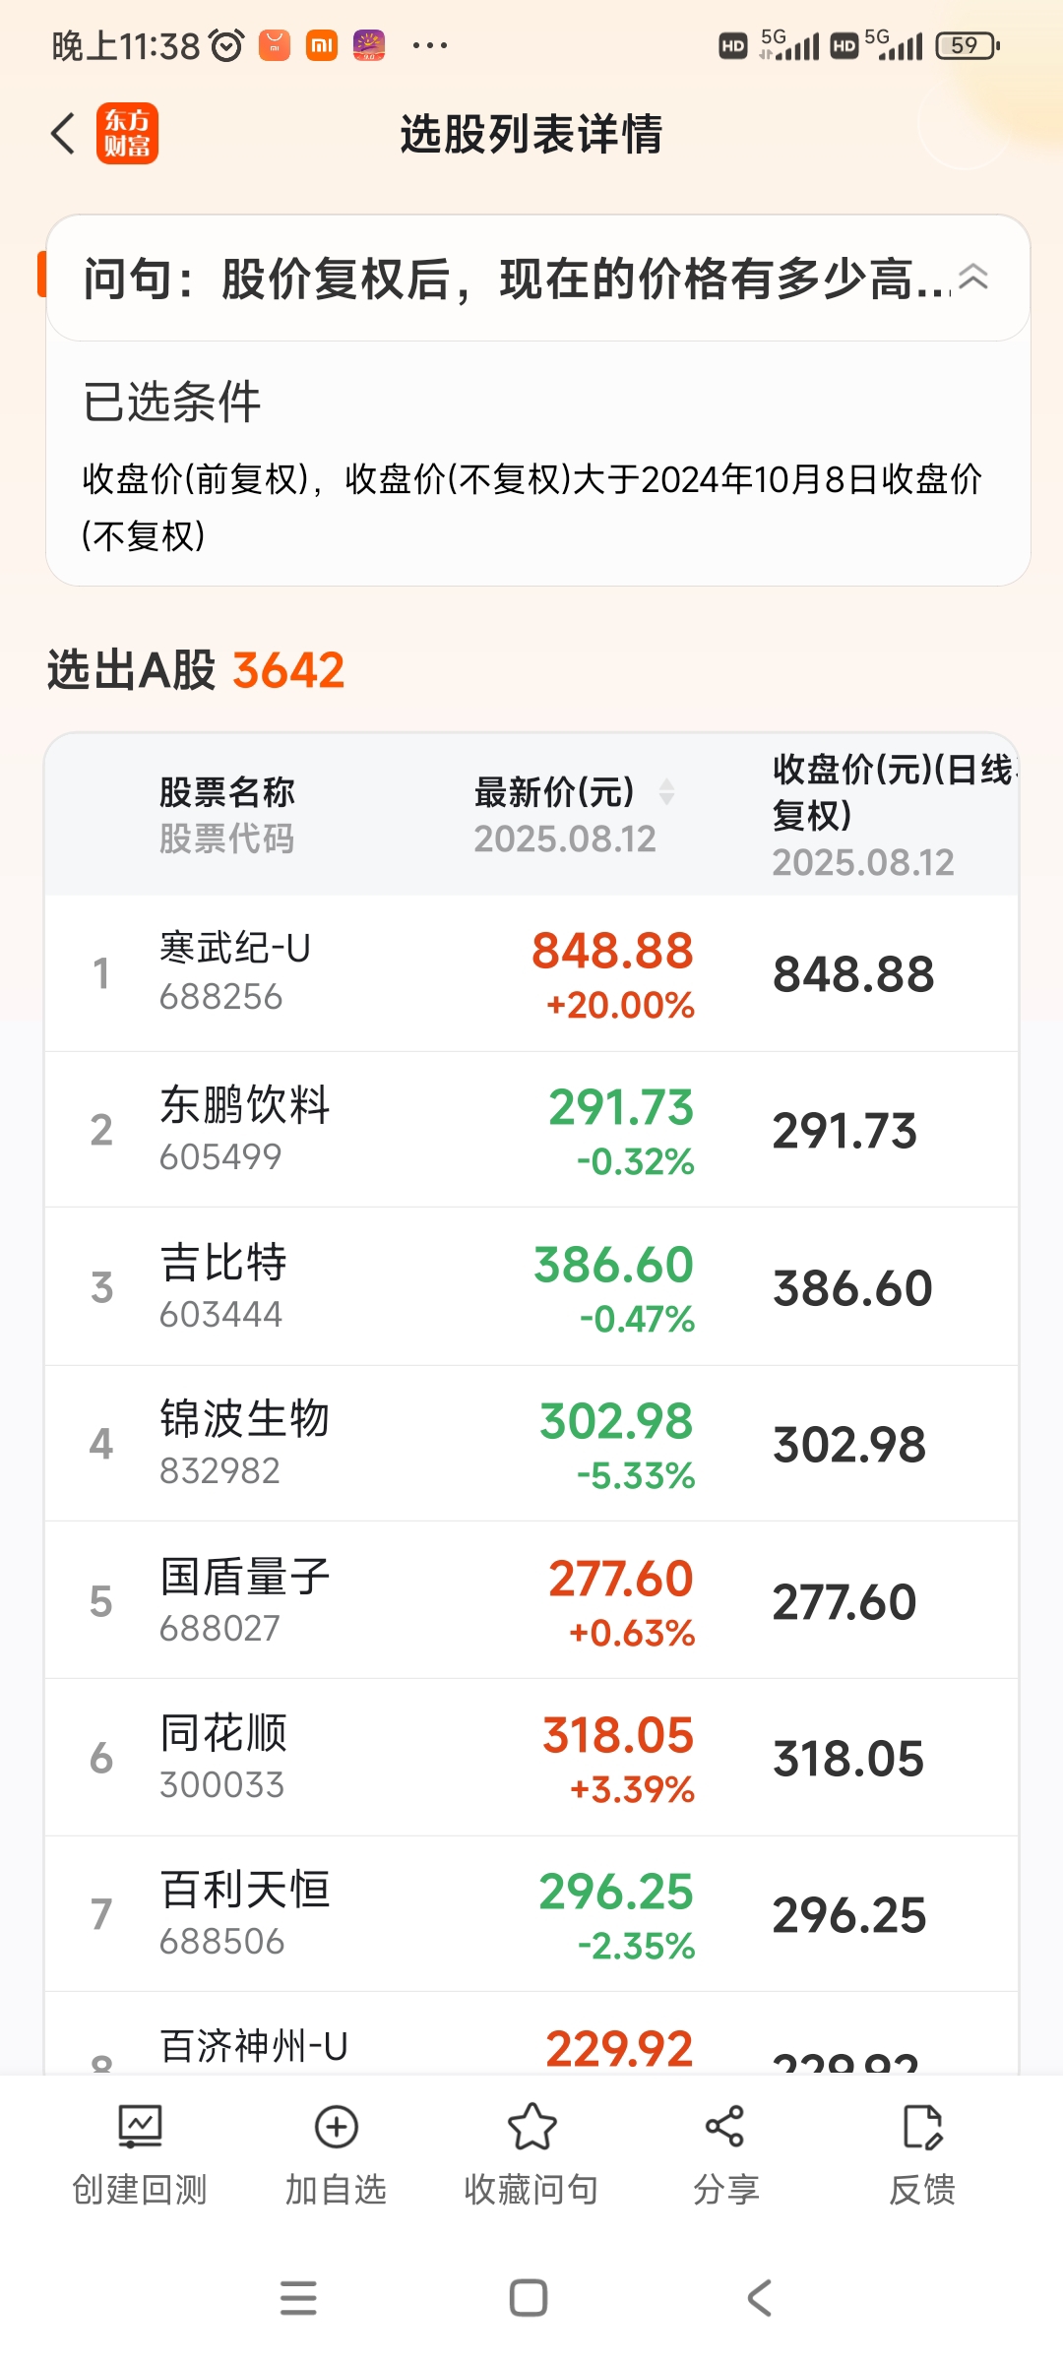This screenshot has width=1063, height=2362.
Task: Collapse the 问句 panel with chevron
Action: click(x=972, y=278)
